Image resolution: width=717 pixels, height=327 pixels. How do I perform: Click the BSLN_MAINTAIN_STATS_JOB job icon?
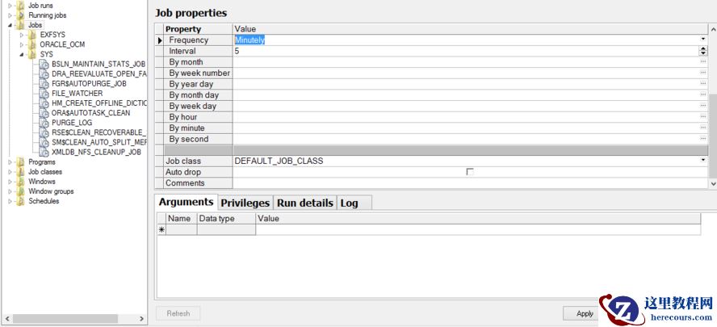click(44, 64)
